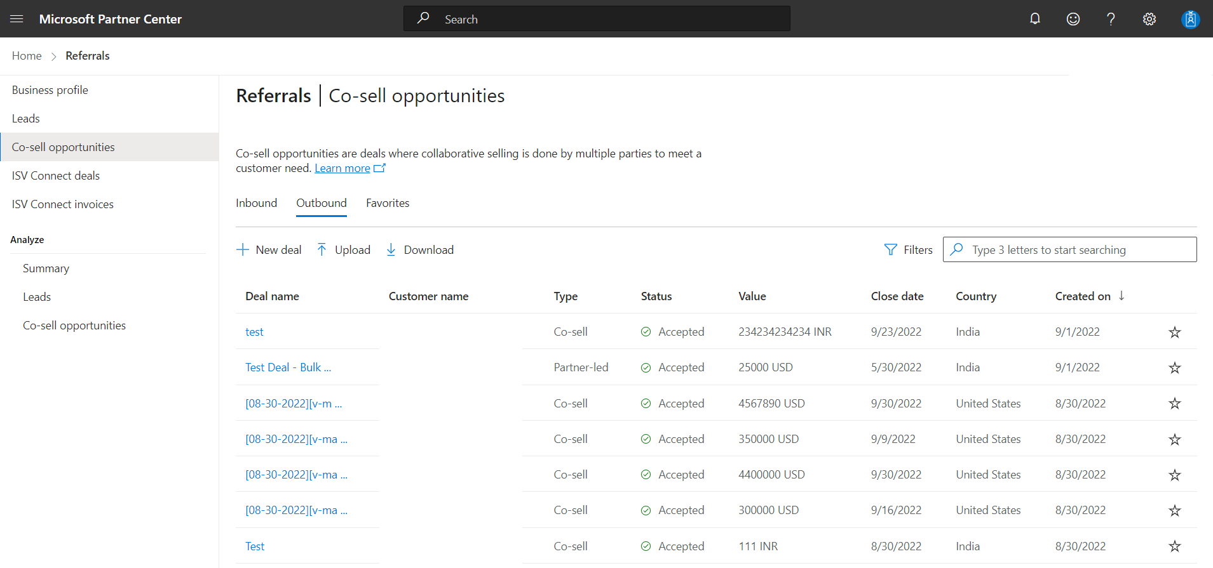Viewport: 1213px width, 568px height.
Task: Switch to the Inbound tab
Action: (x=257, y=203)
